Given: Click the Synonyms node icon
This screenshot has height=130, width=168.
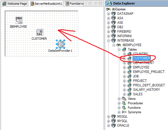Looking at the screenshot, I should [x=124, y=112].
